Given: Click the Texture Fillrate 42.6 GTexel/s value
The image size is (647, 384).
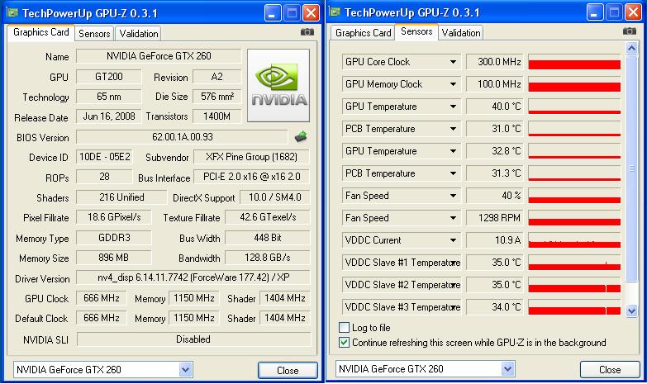Looking at the screenshot, I should pyautogui.click(x=268, y=217).
